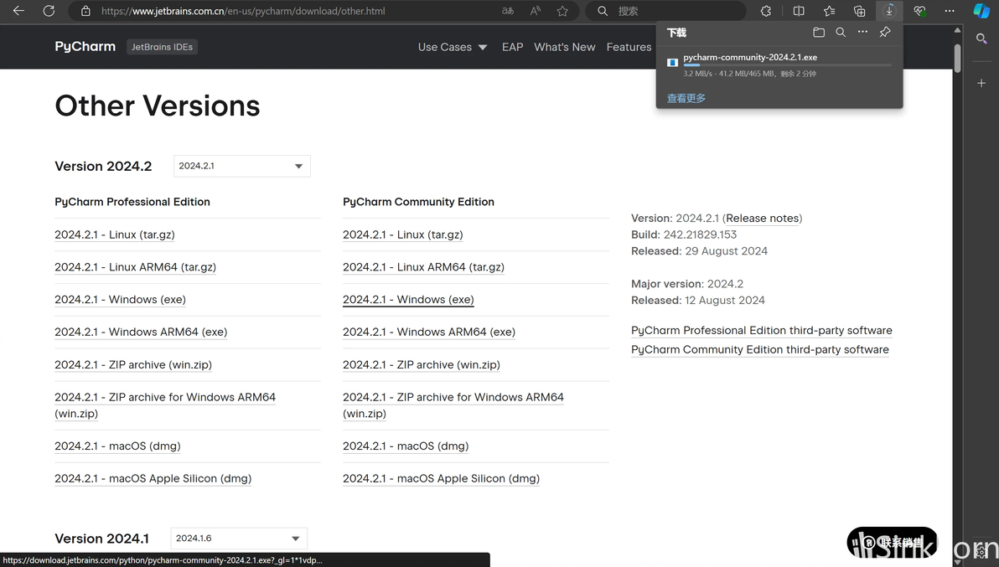Viewport: 999px width, 567px height.
Task: Open the Copilot sidebar icon
Action: pos(981,11)
